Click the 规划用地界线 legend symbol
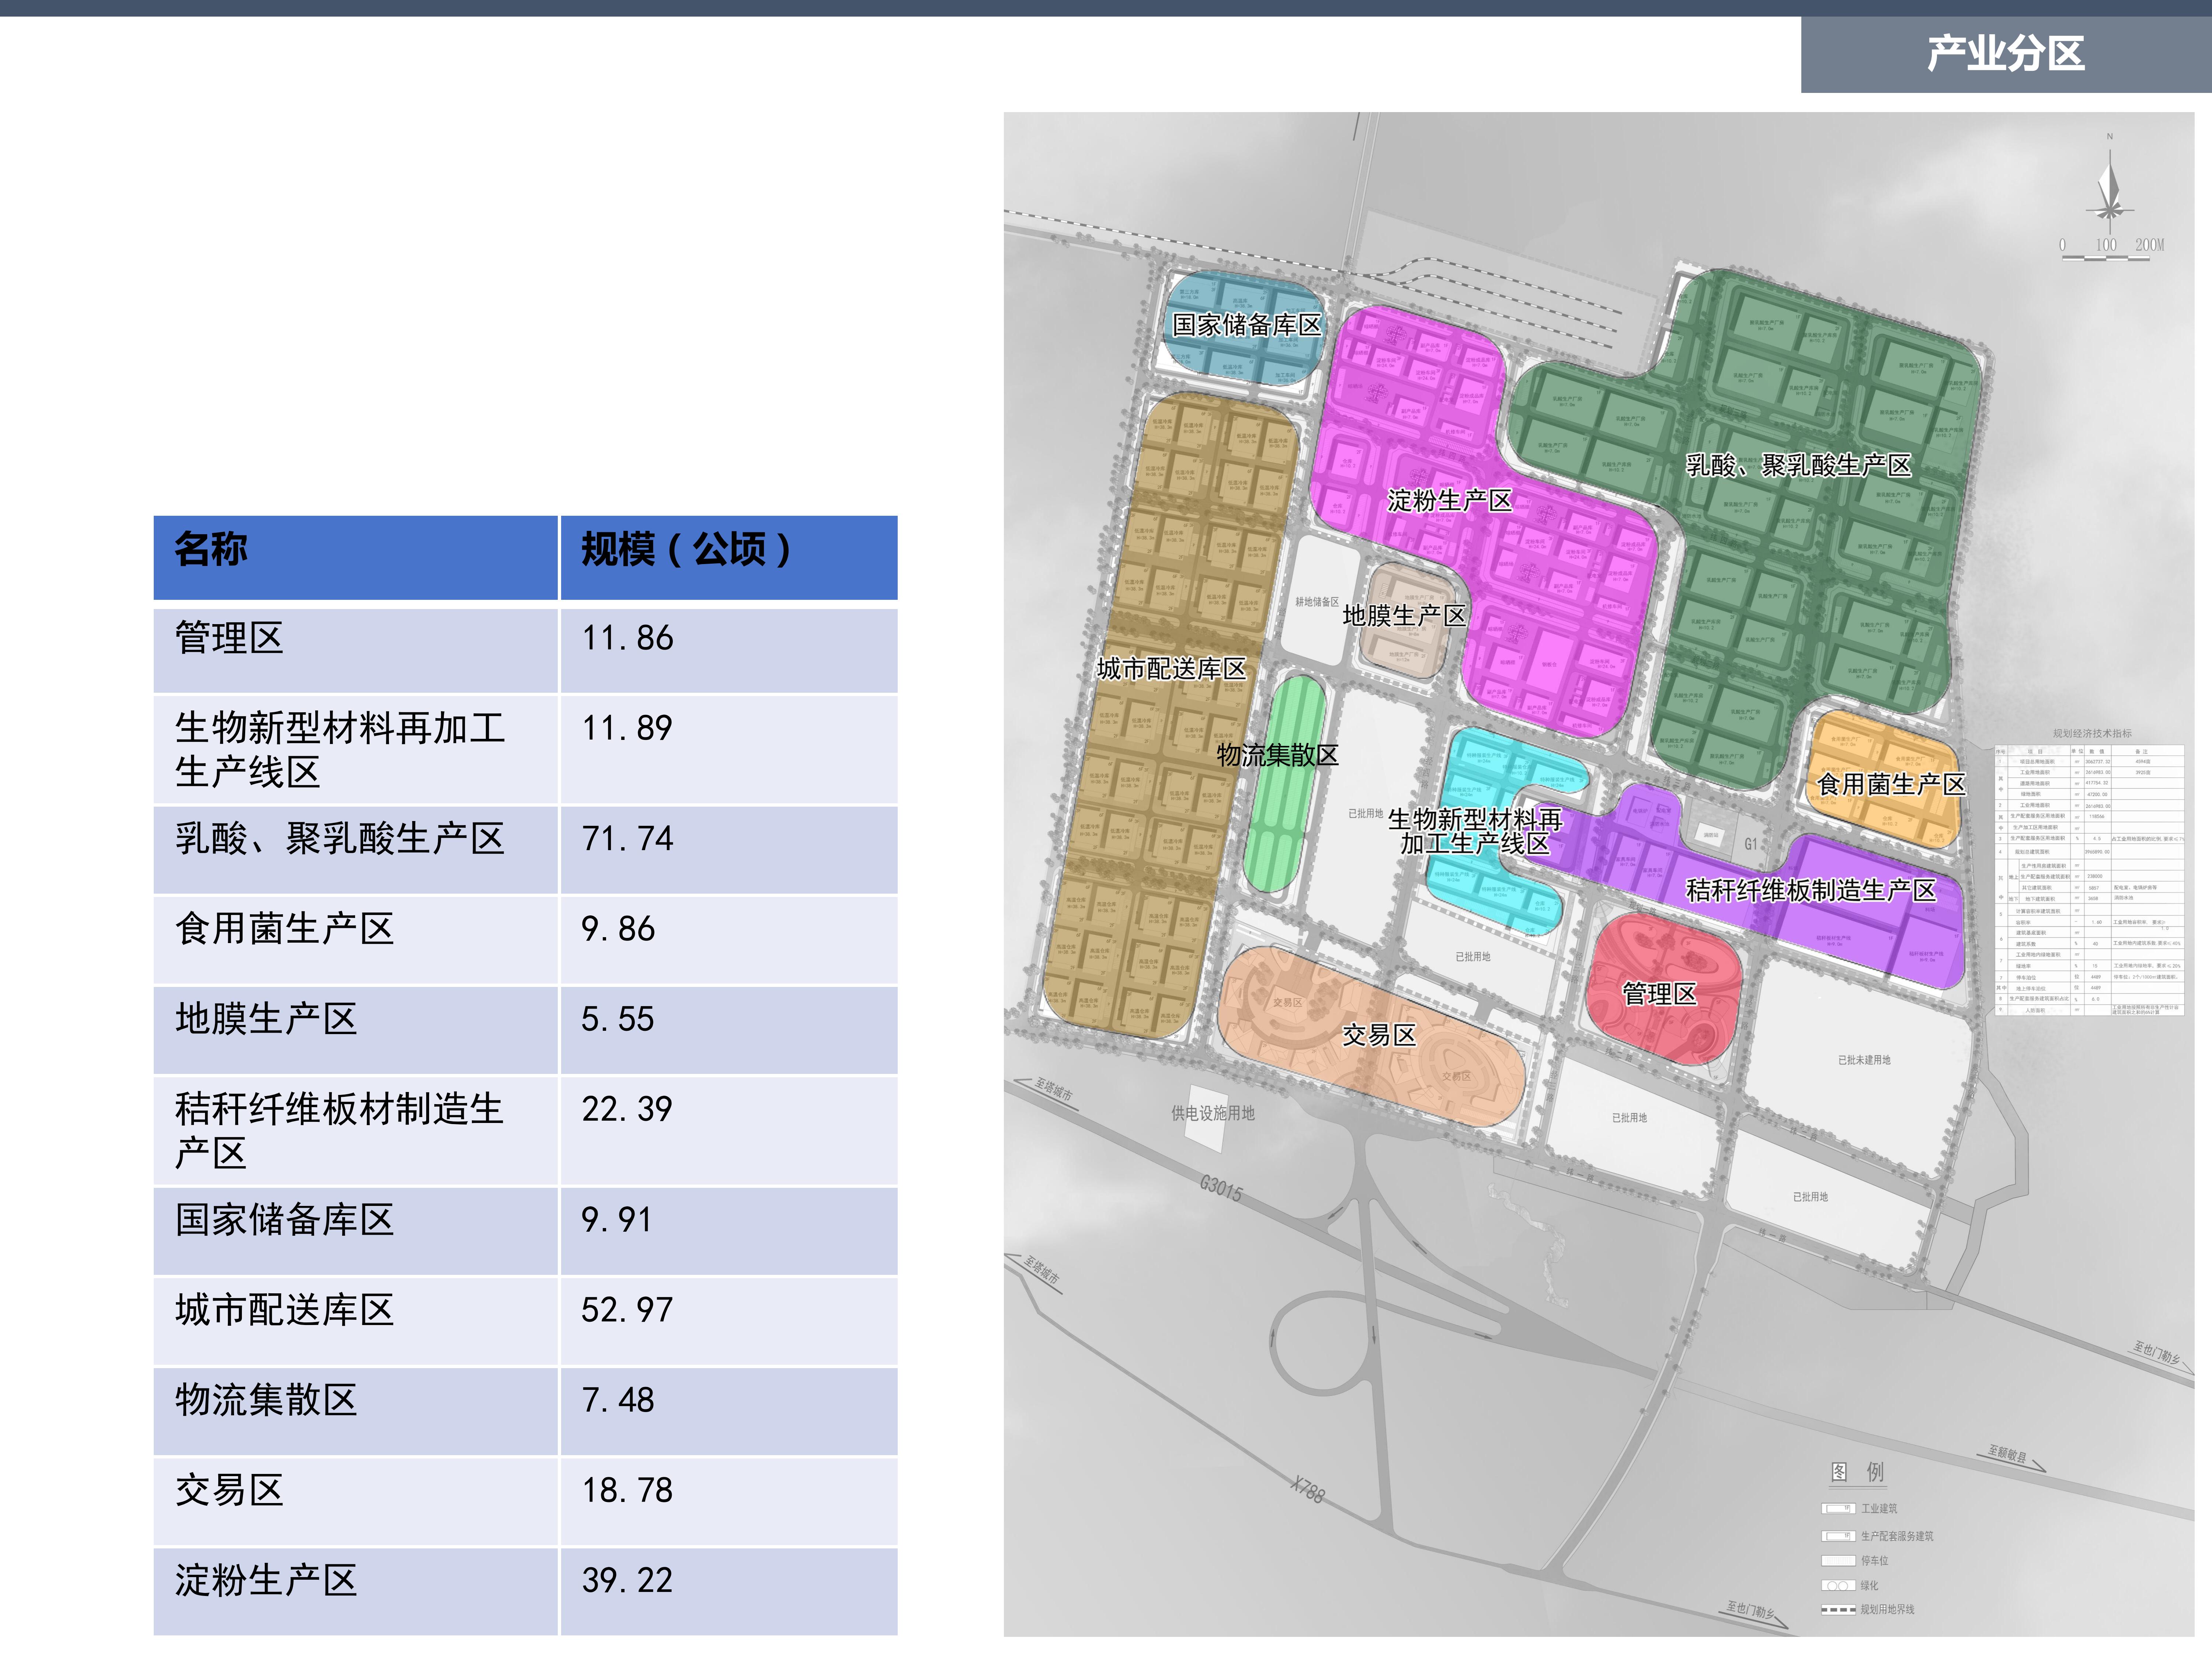 coord(1838,1610)
